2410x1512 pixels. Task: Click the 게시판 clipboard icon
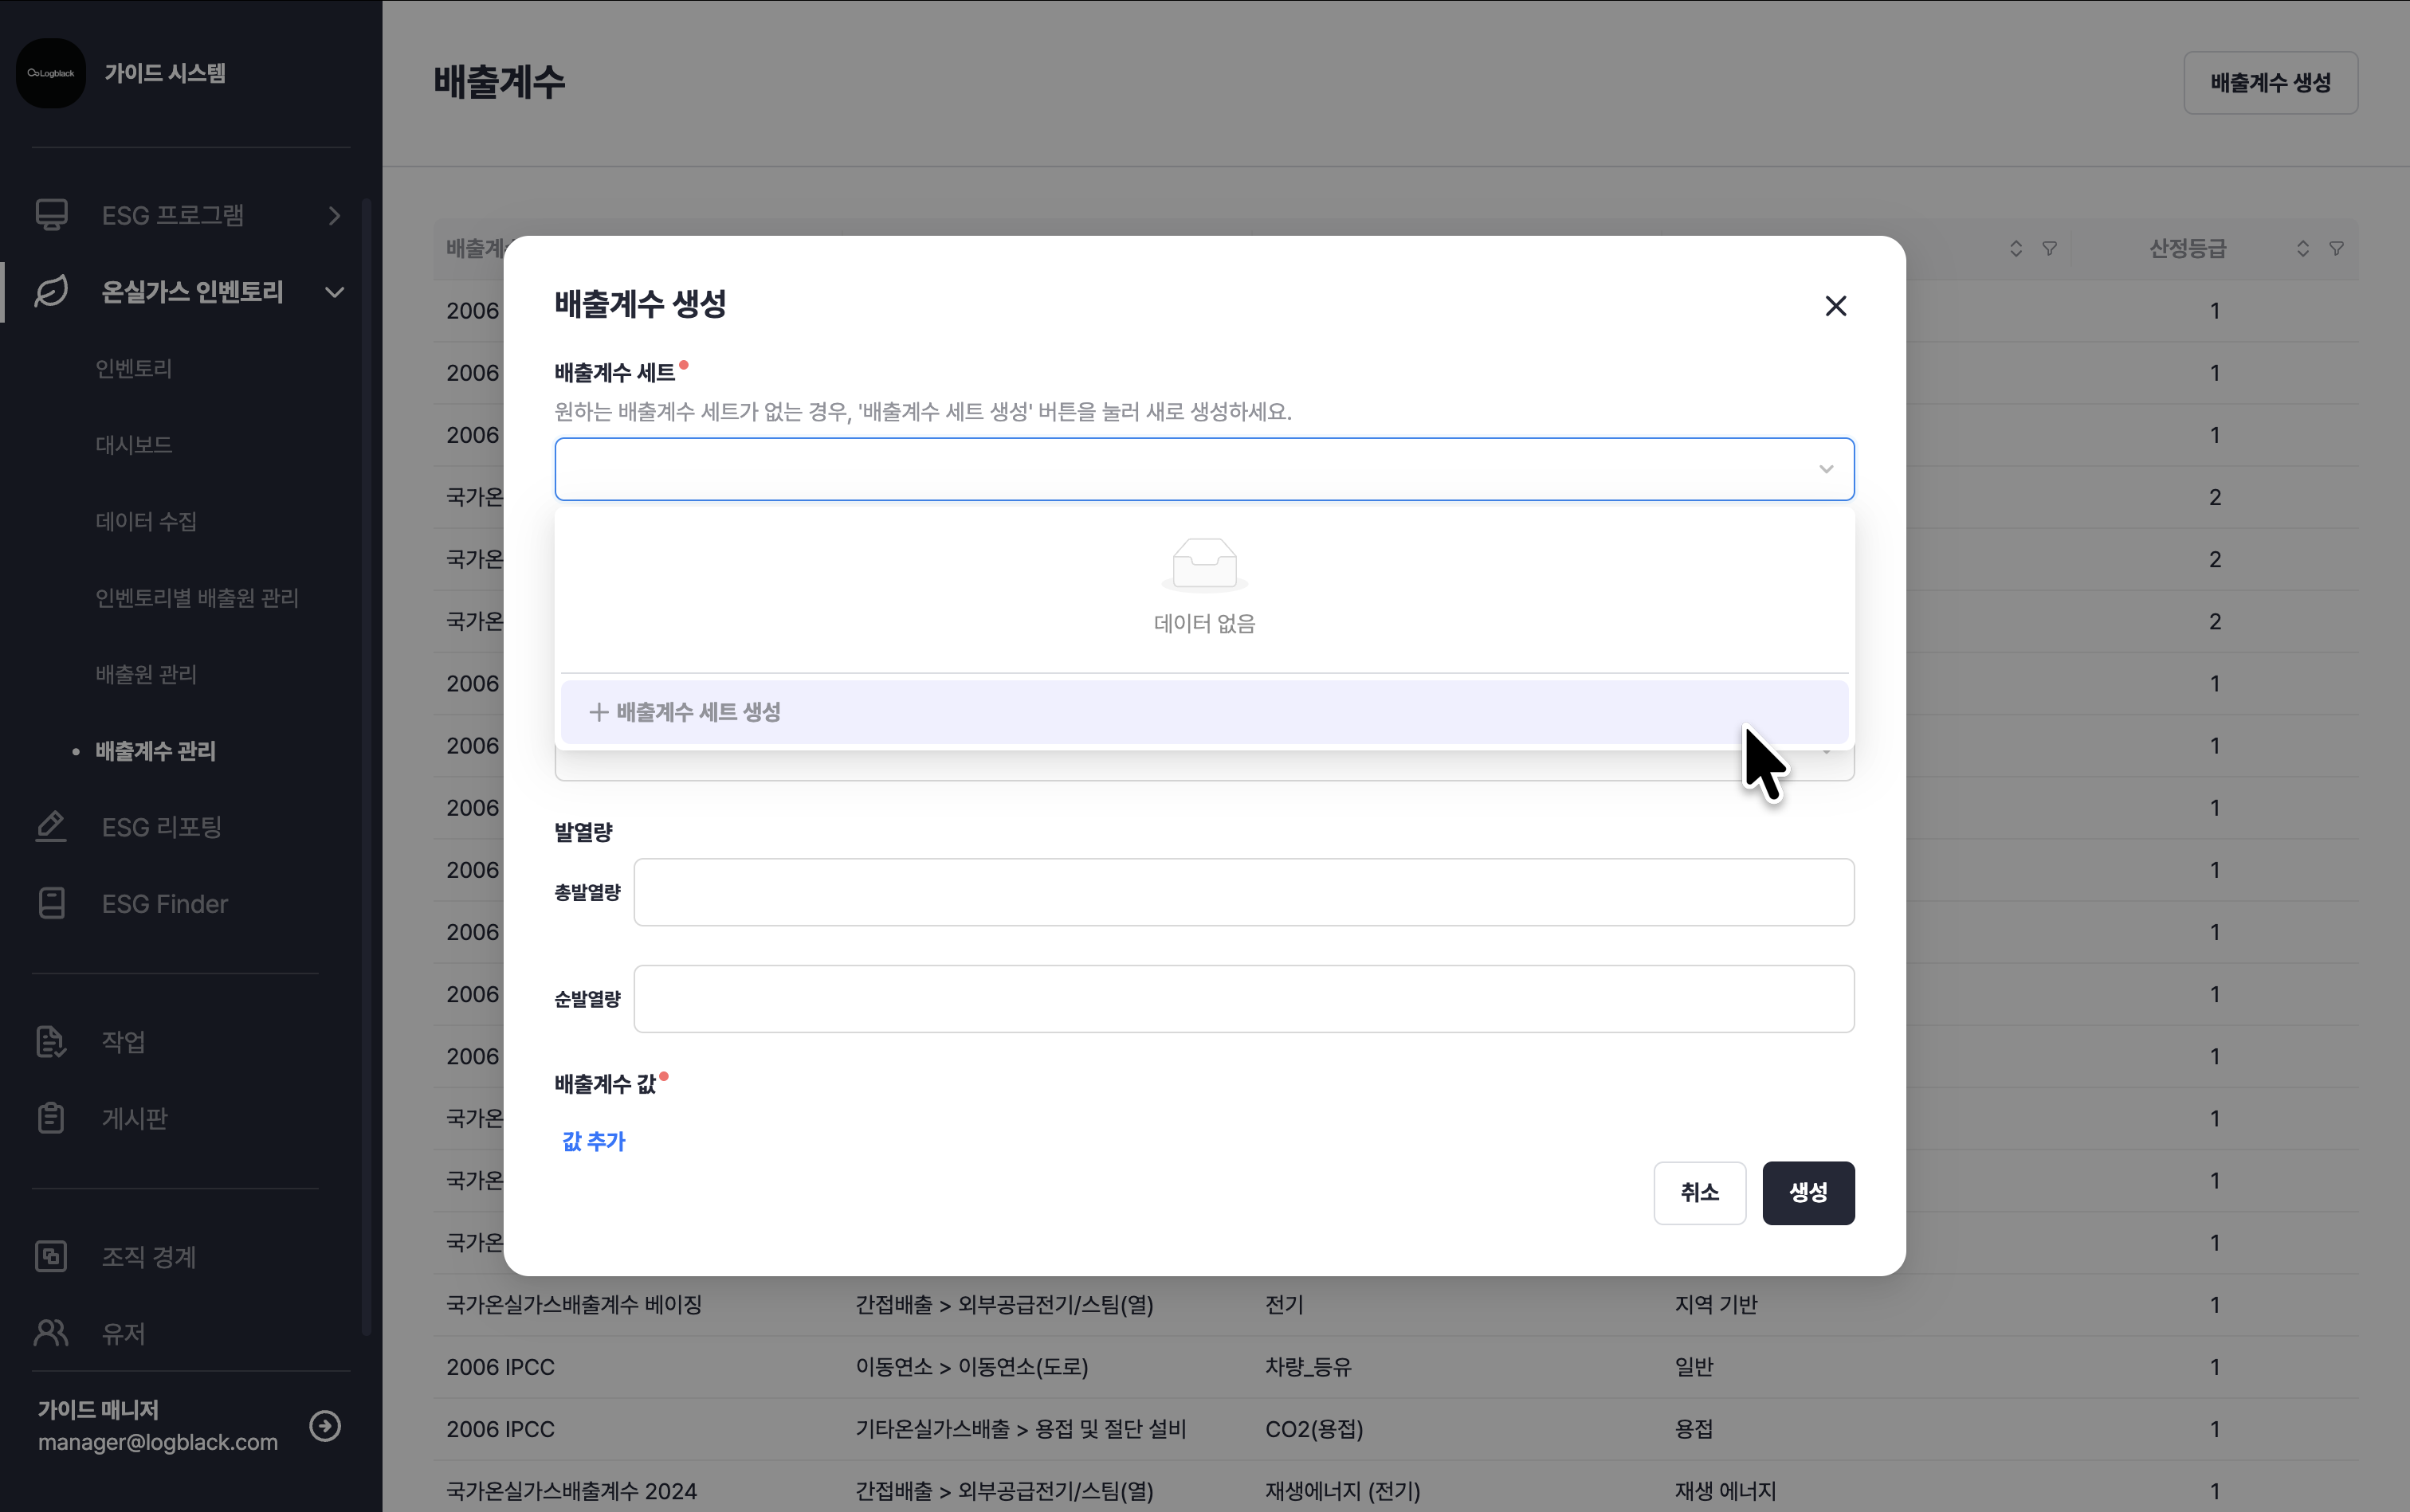pyautogui.click(x=51, y=1118)
